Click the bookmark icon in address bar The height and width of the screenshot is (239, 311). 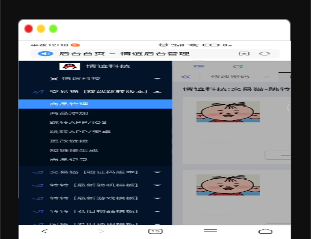pos(244,54)
